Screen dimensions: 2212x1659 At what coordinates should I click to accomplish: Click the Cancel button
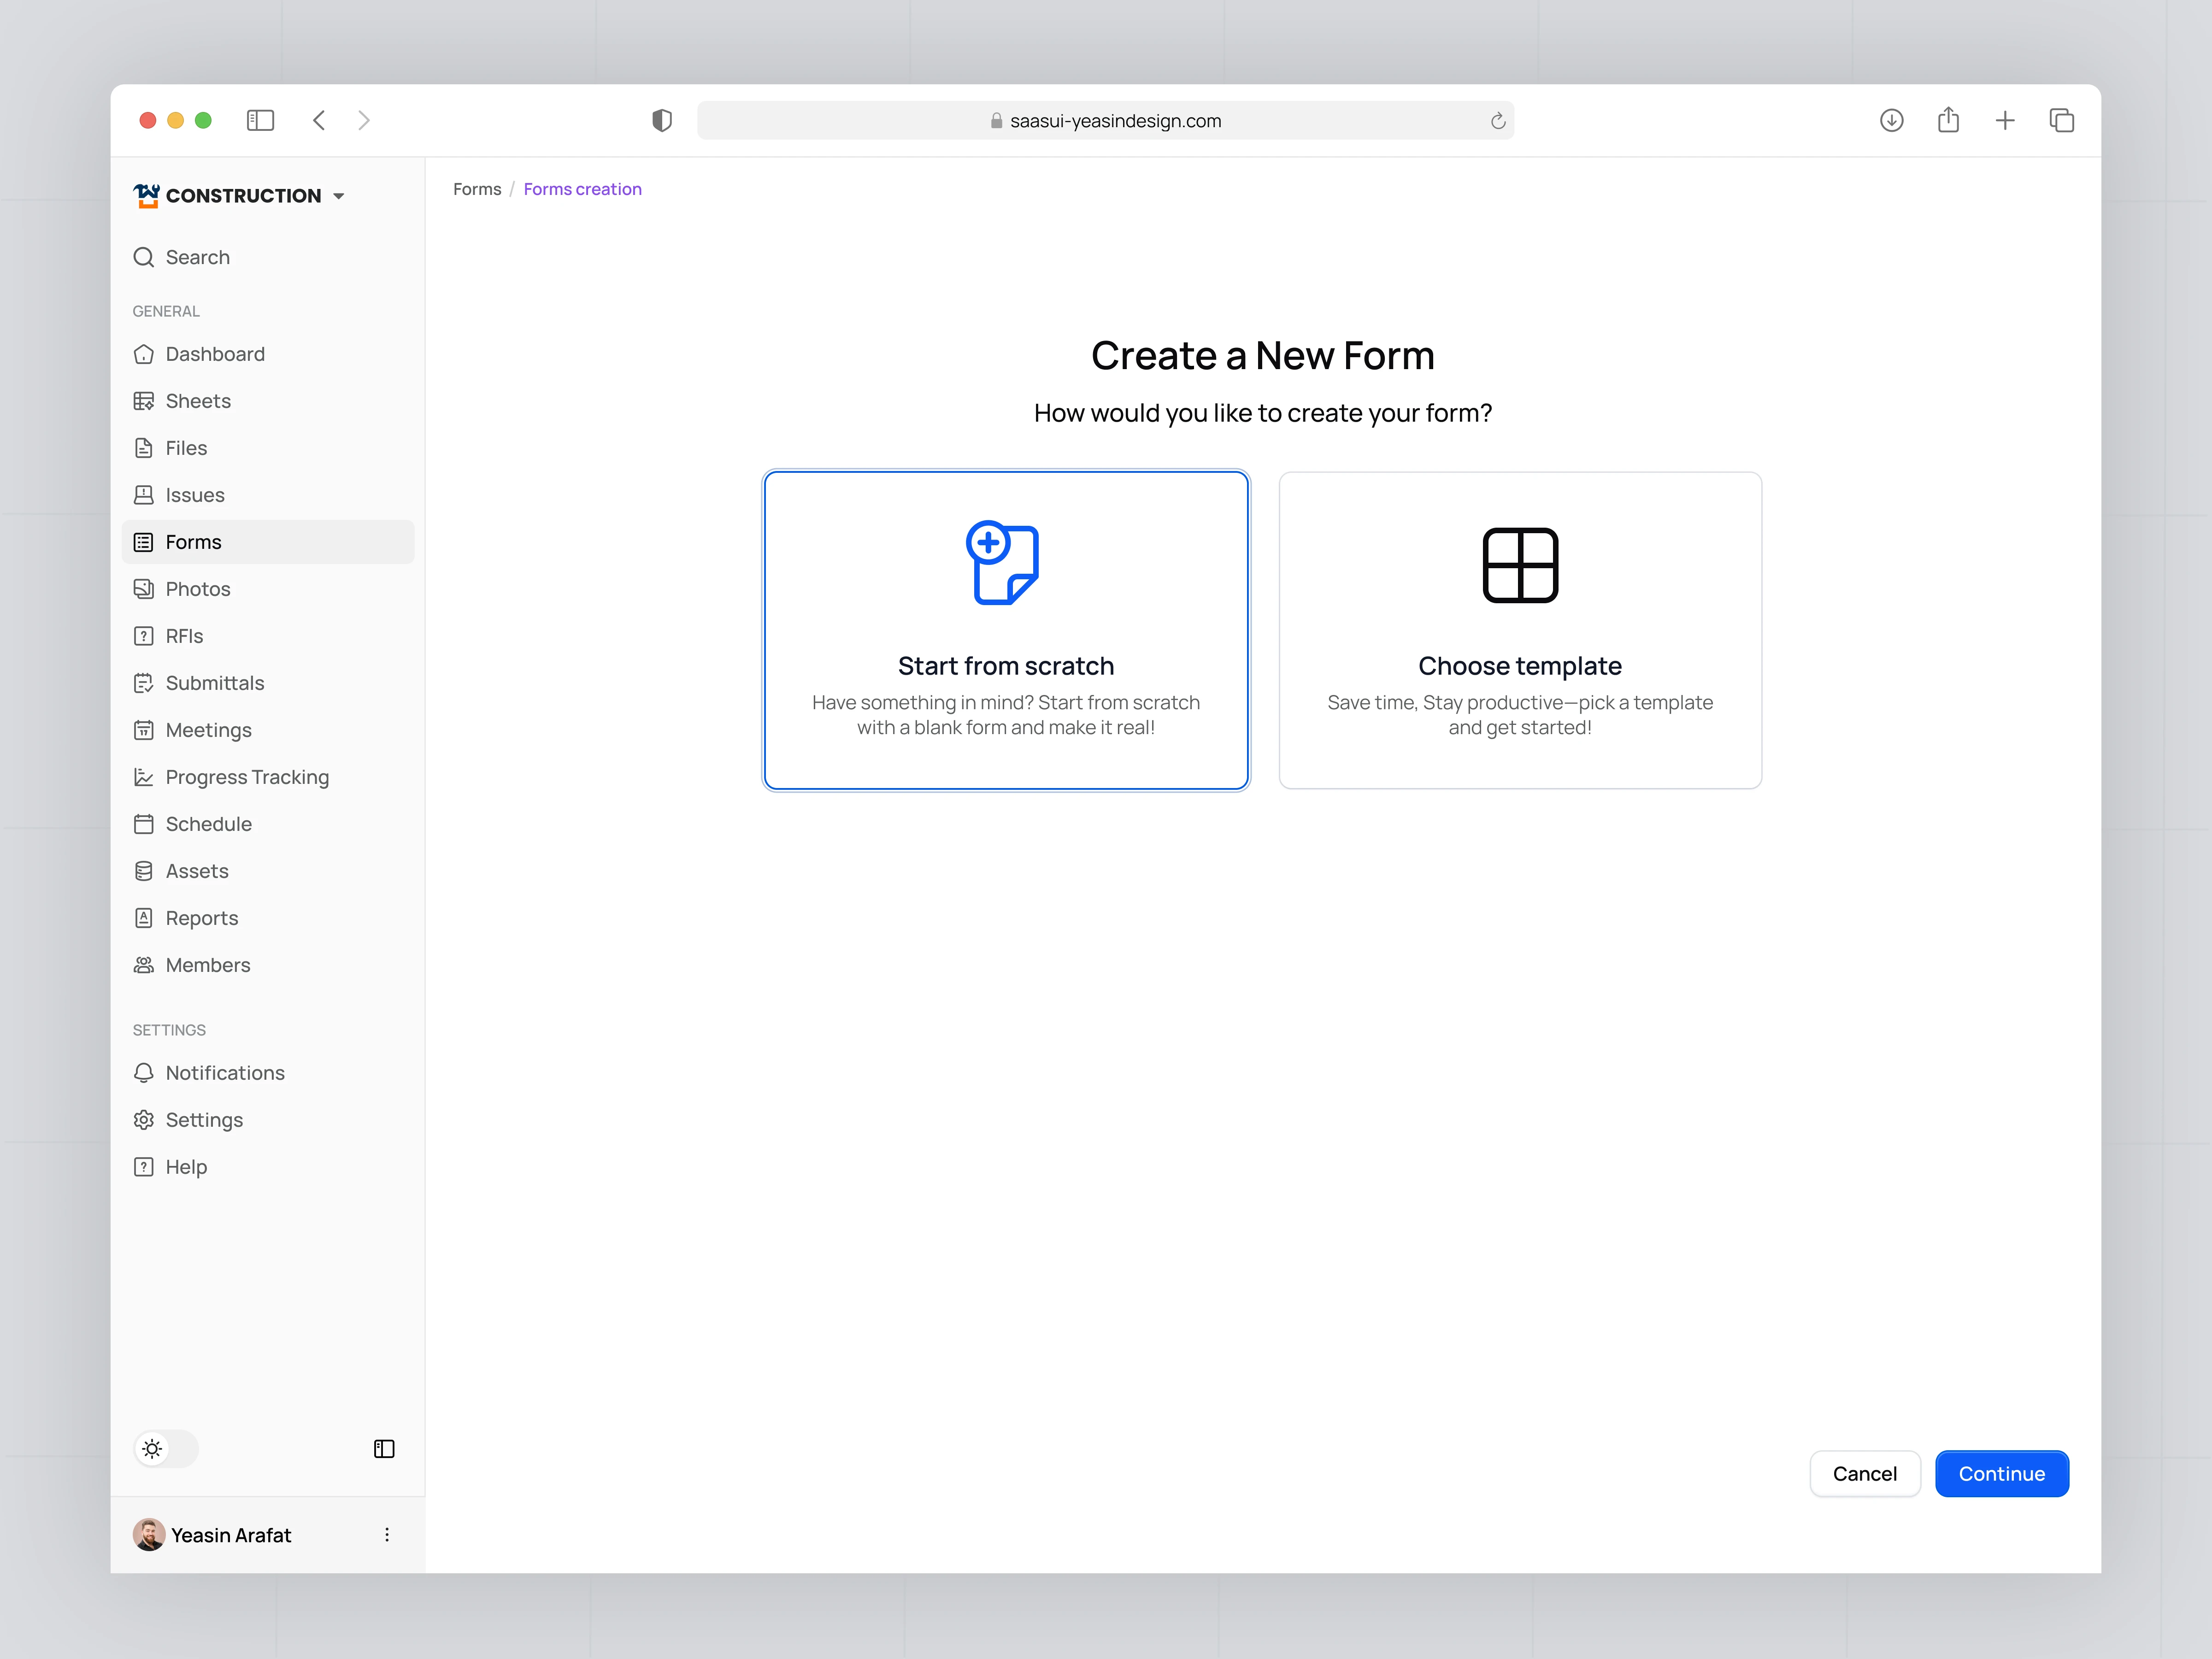click(1865, 1474)
